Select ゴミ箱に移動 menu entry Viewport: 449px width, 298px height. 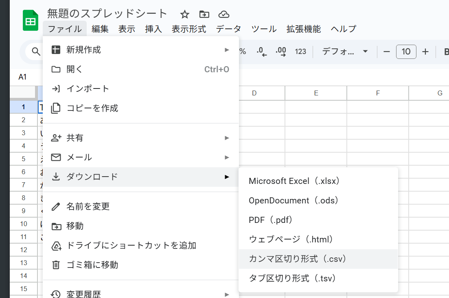[140, 265]
